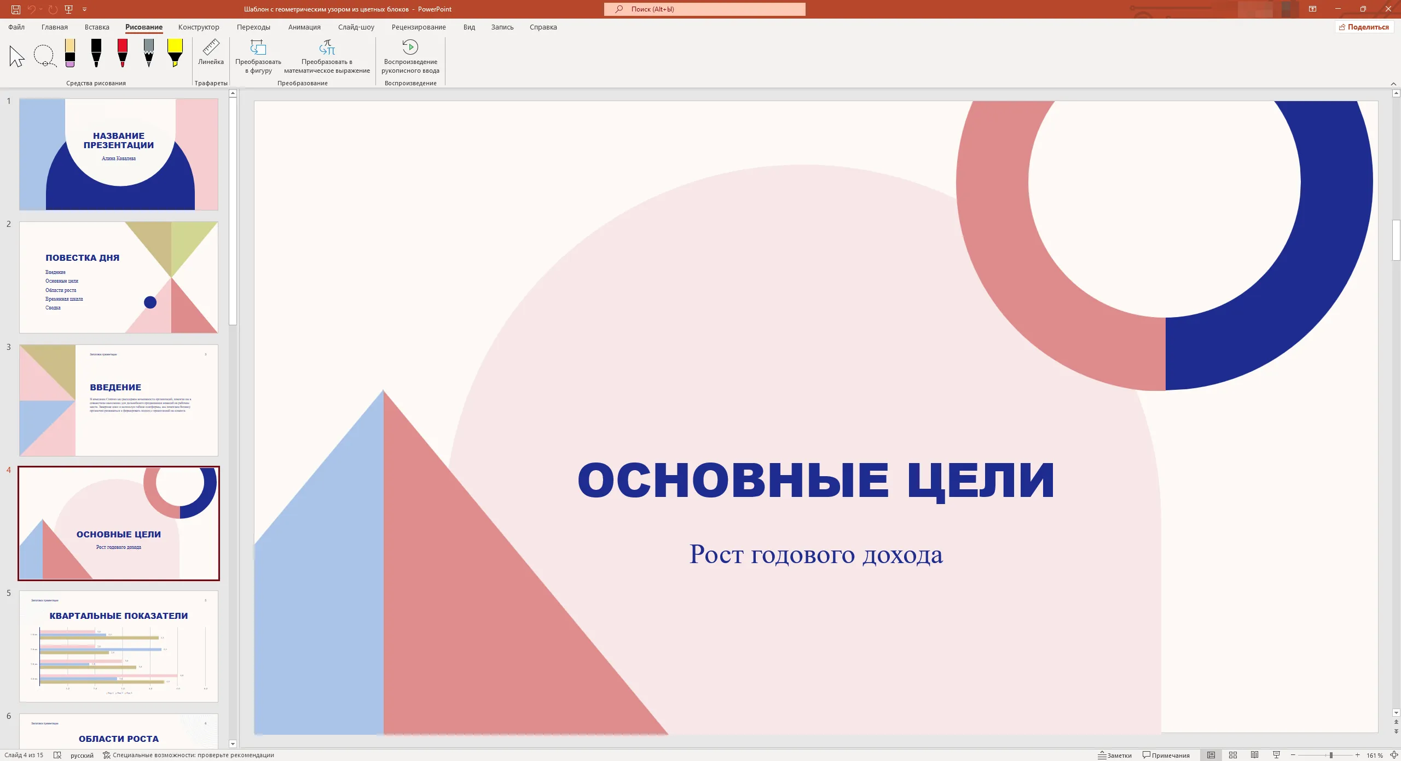1401x761 pixels.
Task: Switch to slide sorter view
Action: click(x=1233, y=755)
